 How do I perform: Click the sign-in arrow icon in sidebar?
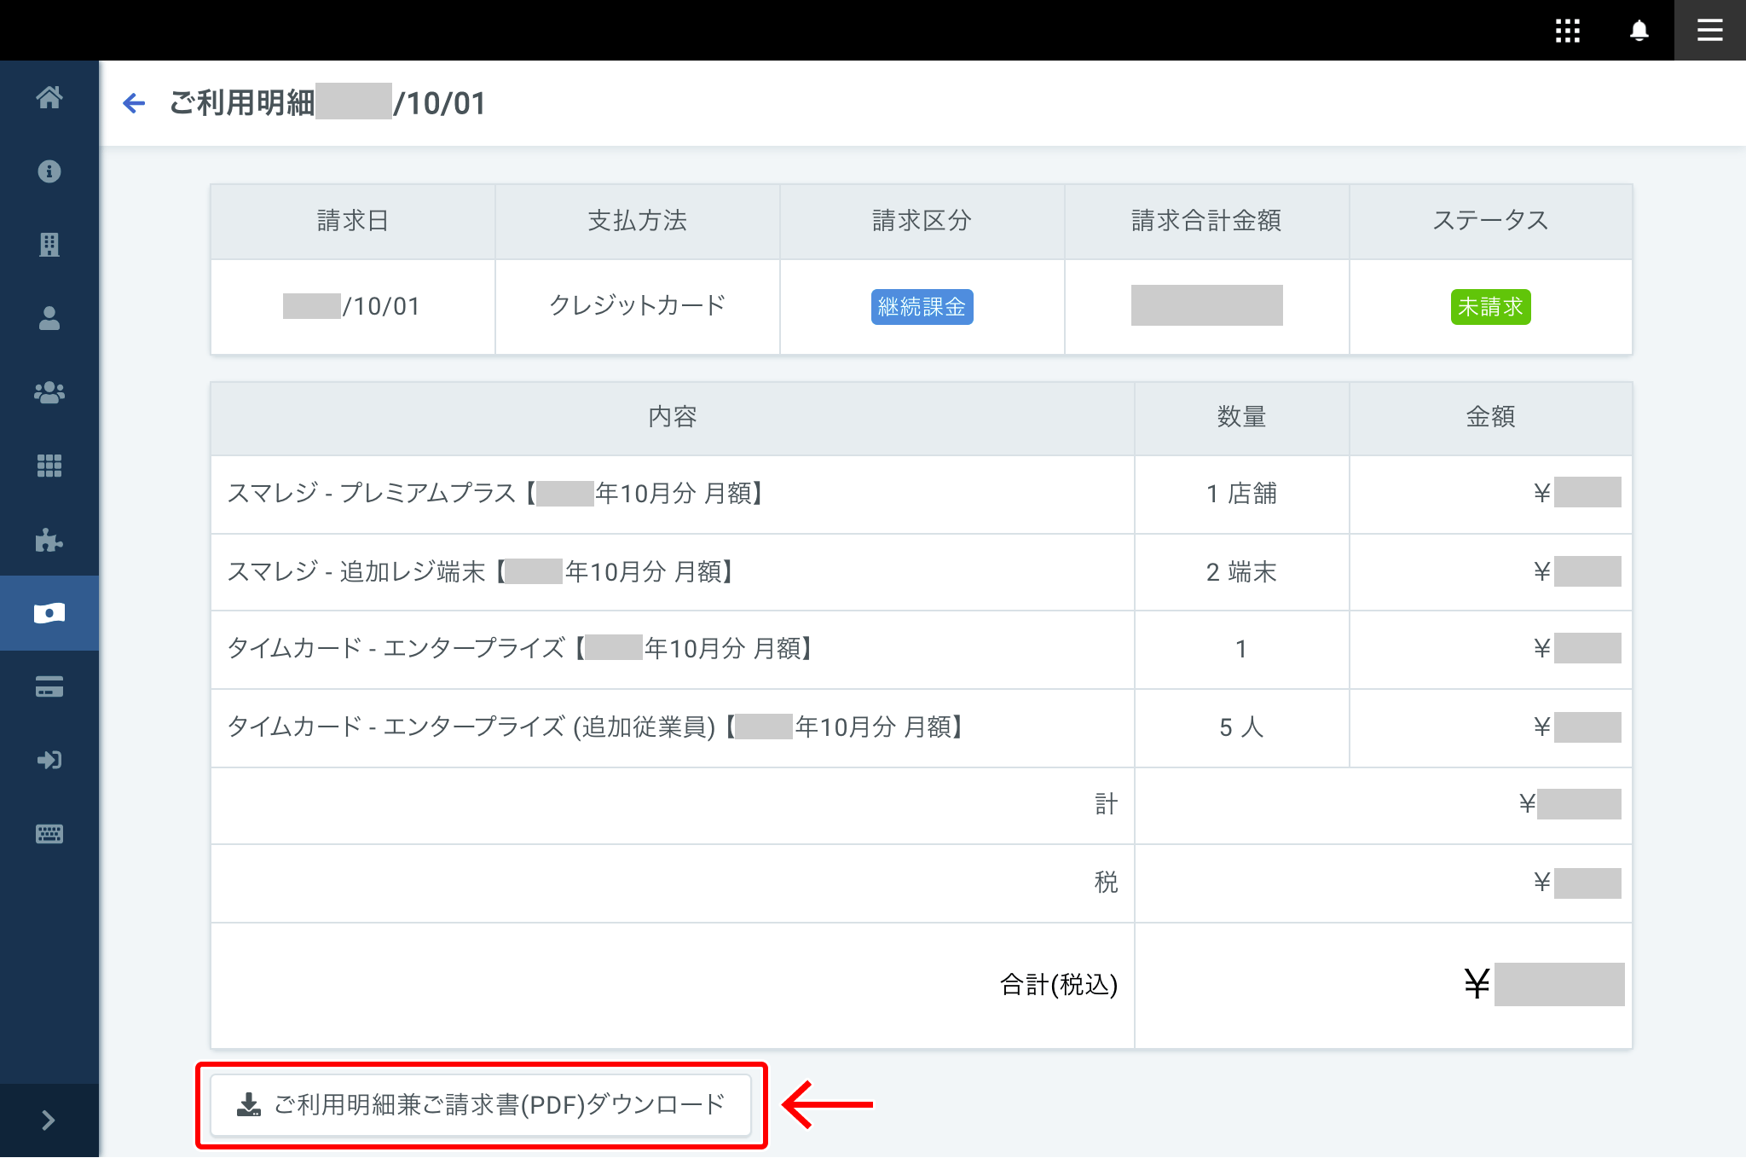click(49, 760)
